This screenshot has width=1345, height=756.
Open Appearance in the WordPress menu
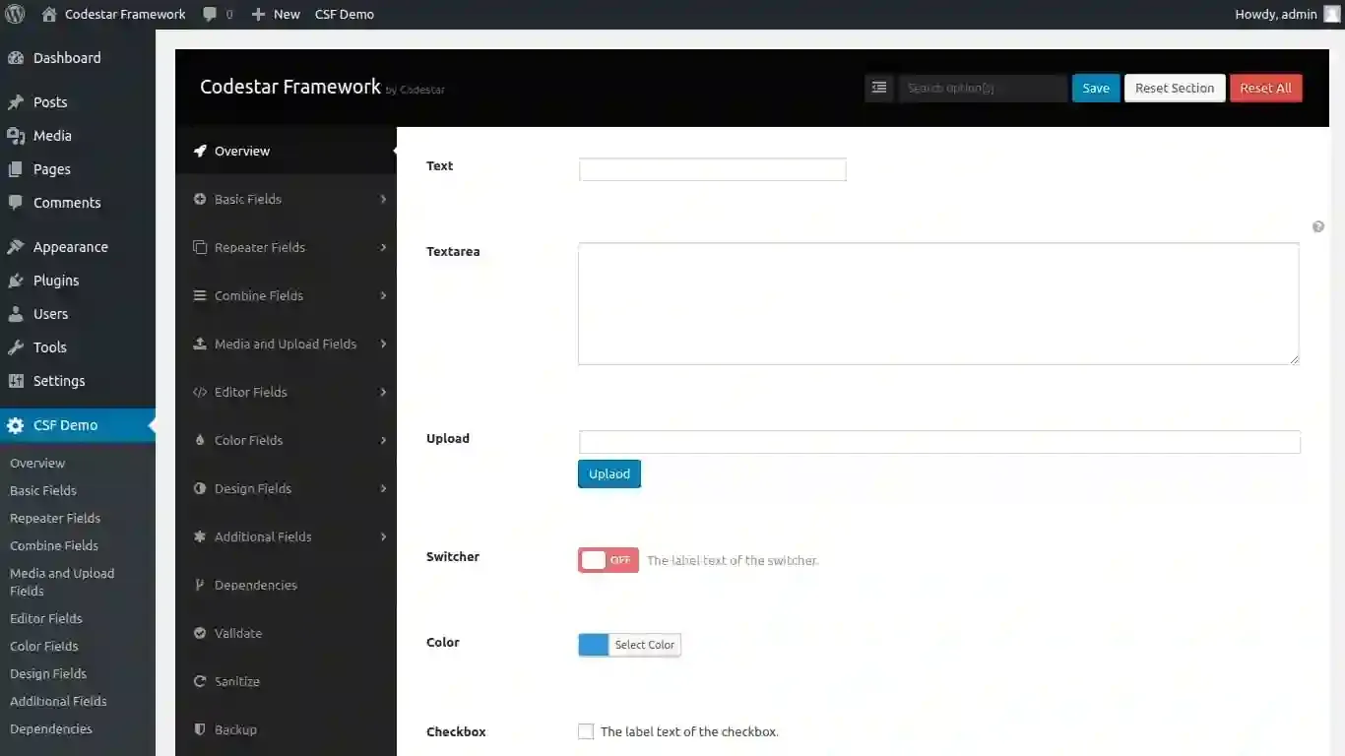point(78,247)
